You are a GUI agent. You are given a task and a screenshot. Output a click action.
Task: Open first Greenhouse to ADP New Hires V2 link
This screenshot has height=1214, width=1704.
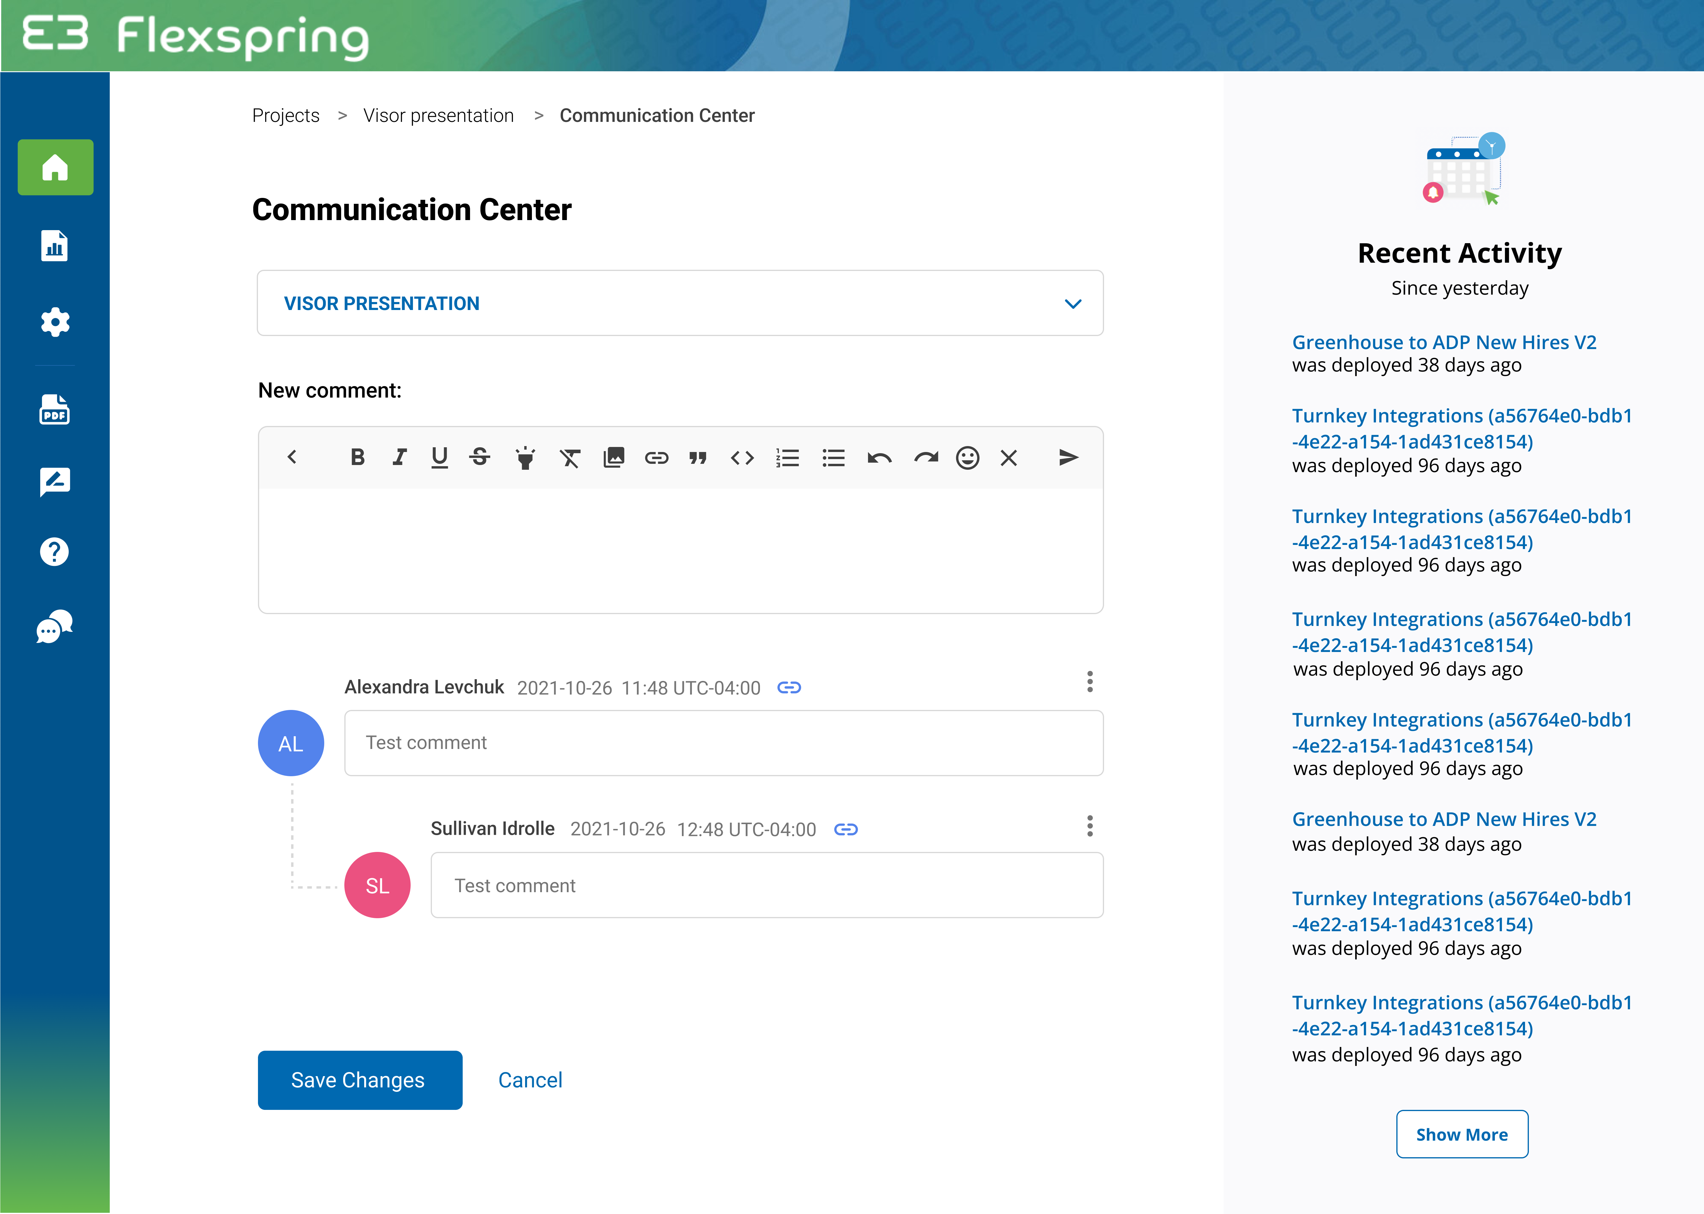click(1444, 342)
